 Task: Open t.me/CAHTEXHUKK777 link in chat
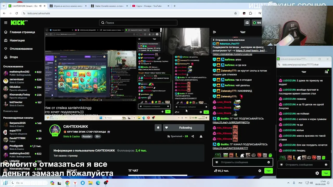[230, 148]
